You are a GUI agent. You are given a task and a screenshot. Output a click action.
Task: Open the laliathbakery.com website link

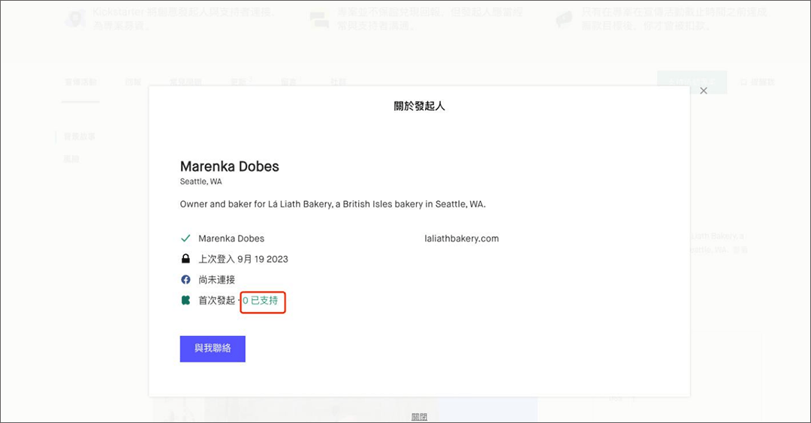pos(461,238)
